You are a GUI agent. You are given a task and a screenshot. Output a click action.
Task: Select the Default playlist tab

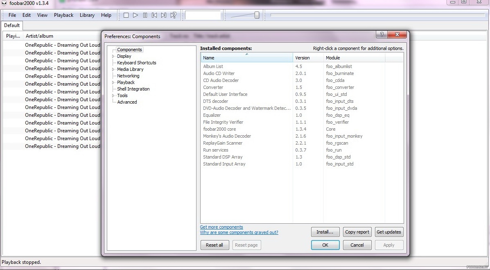[x=12, y=25]
